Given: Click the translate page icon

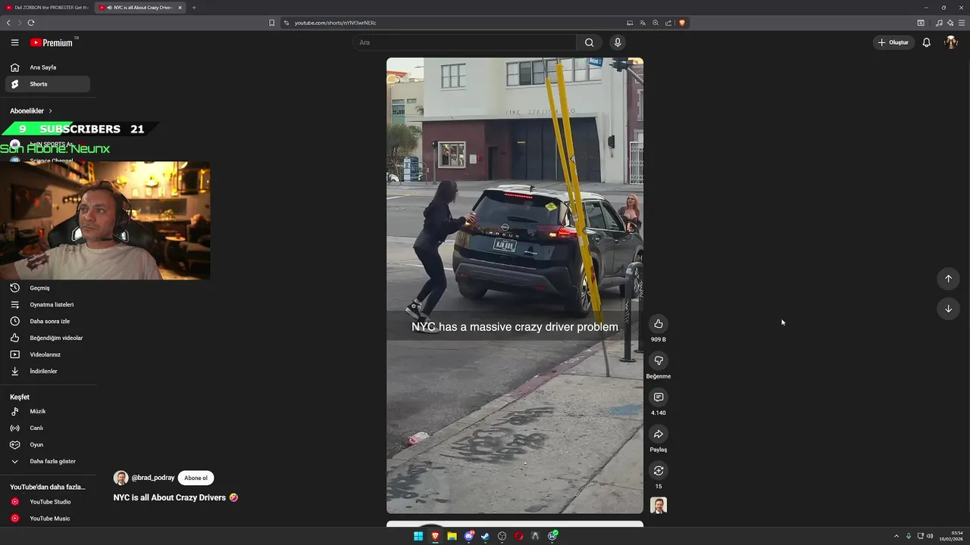Looking at the screenshot, I should [x=643, y=23].
